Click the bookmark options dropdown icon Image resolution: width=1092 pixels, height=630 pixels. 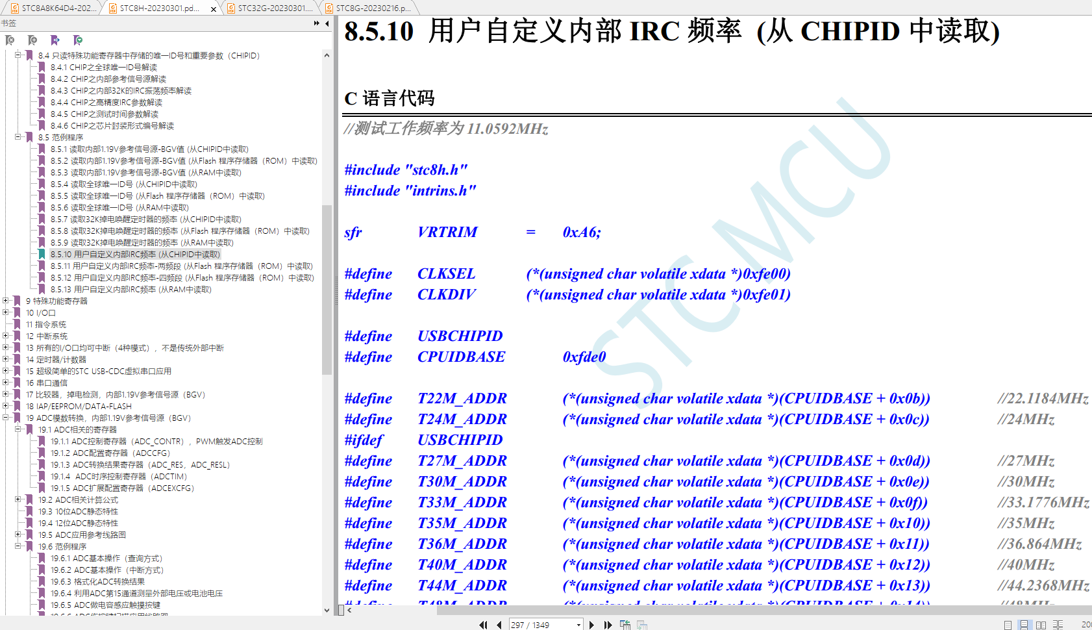78,40
